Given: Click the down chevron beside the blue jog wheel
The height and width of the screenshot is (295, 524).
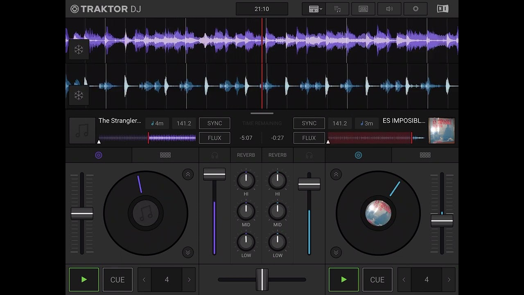Looking at the screenshot, I should (336, 252).
